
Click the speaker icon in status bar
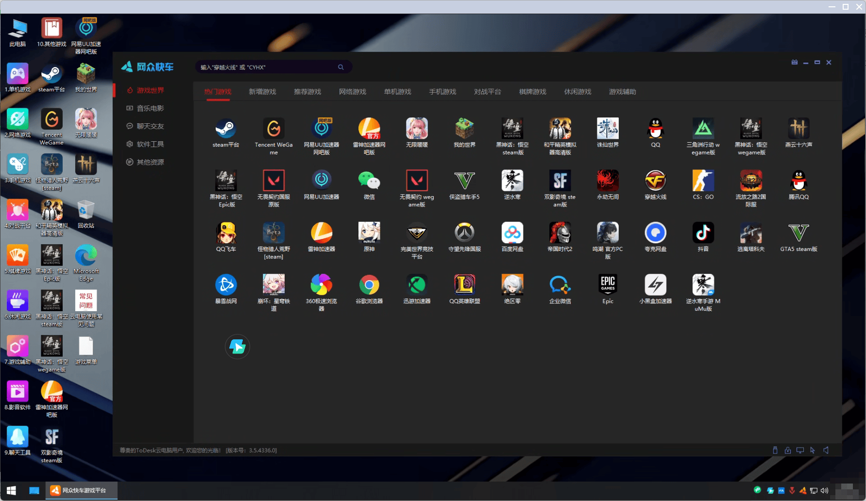826,450
